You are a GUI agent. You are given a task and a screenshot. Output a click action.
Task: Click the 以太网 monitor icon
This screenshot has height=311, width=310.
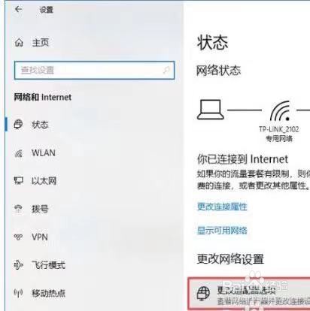click(x=19, y=180)
